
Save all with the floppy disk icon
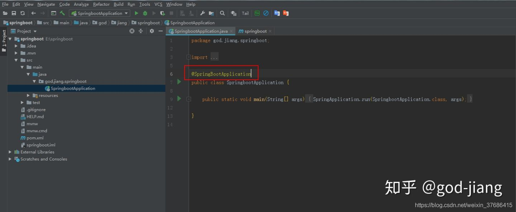coord(14,13)
